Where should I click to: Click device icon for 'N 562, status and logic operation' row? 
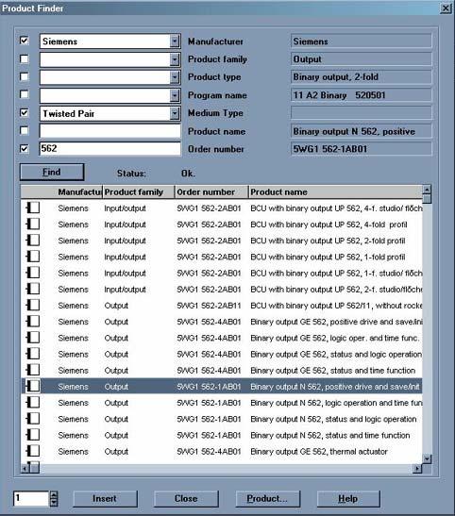click(33, 419)
